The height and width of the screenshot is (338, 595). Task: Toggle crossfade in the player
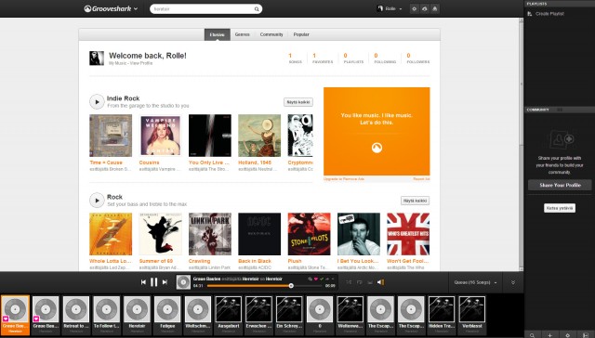370,282
